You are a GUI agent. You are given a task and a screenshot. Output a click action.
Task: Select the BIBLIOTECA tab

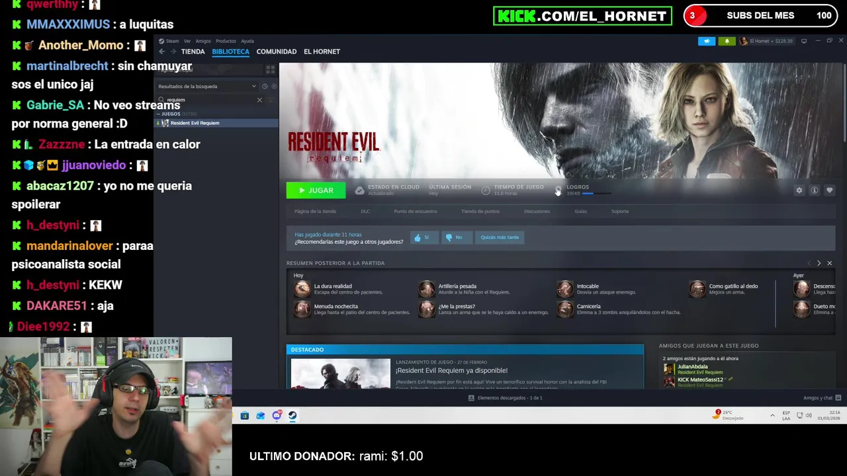[x=230, y=52]
